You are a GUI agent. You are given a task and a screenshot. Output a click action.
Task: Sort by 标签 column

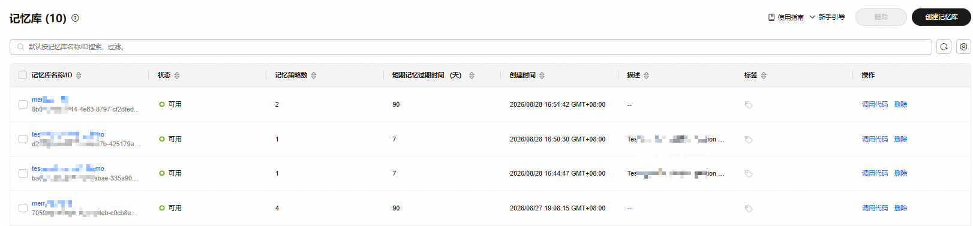[x=764, y=76]
